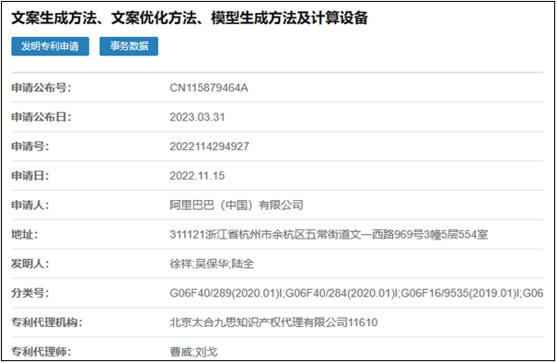Select inventors 徐祥;吴保华;陆全
This screenshot has width=557, height=363.
point(212,263)
